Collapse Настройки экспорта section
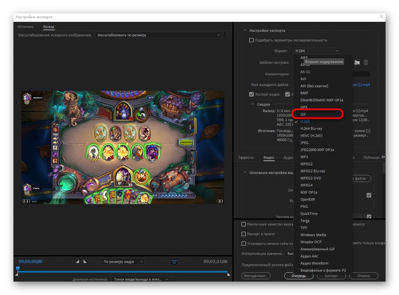The height and width of the screenshot is (295, 399). click(x=245, y=30)
